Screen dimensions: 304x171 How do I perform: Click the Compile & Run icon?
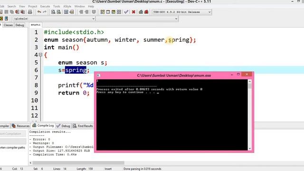point(114,12)
